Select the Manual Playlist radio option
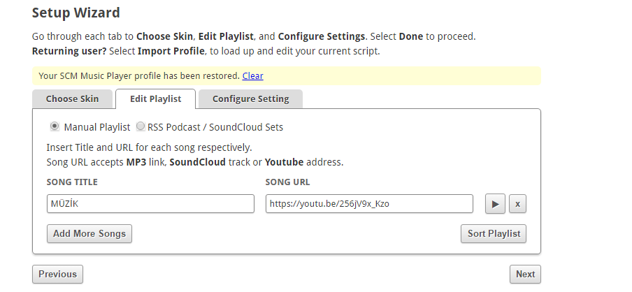 click(x=55, y=127)
